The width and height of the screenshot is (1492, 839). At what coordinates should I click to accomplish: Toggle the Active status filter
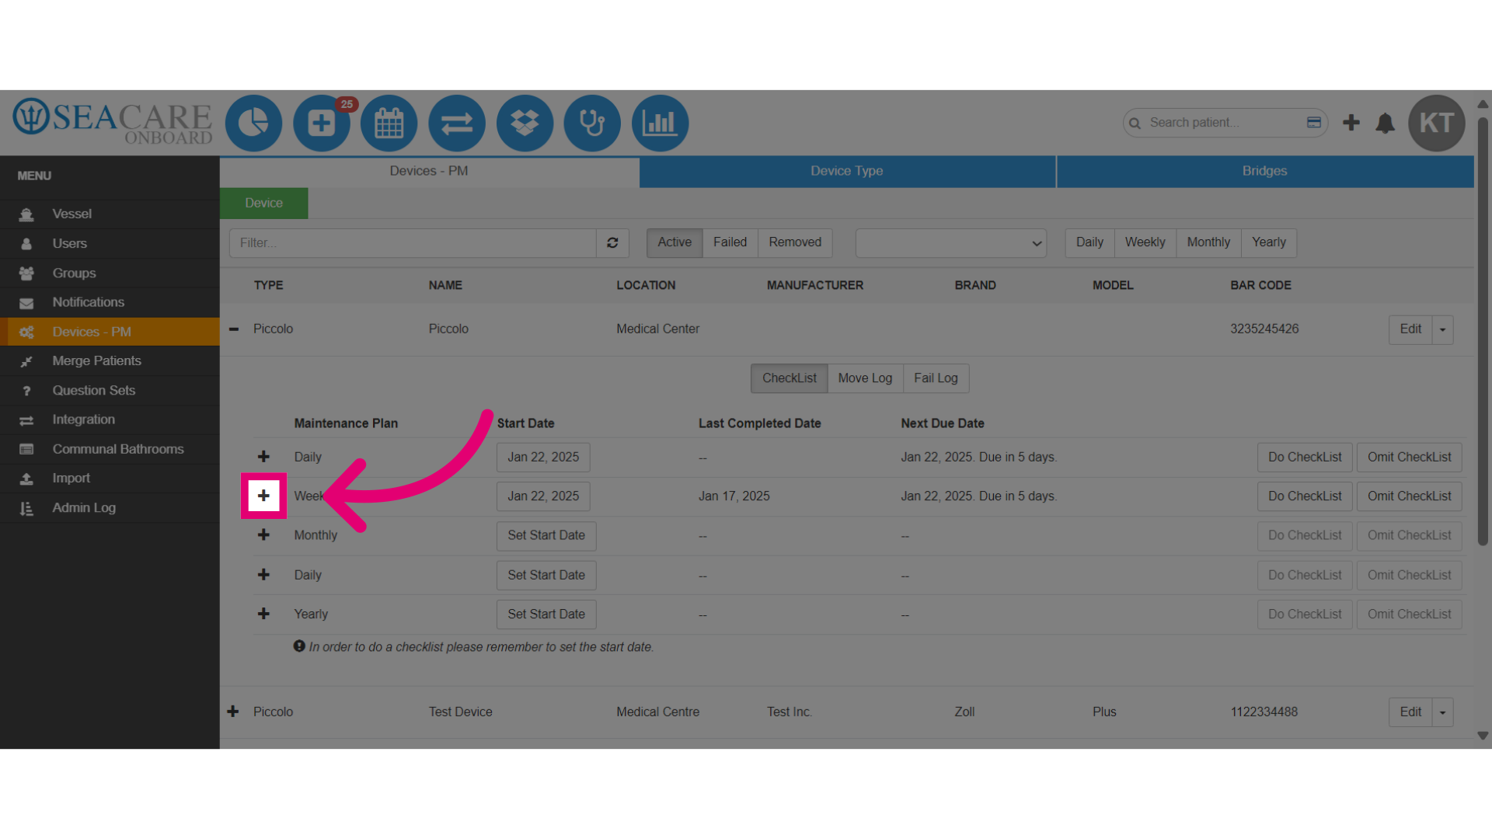[675, 242]
